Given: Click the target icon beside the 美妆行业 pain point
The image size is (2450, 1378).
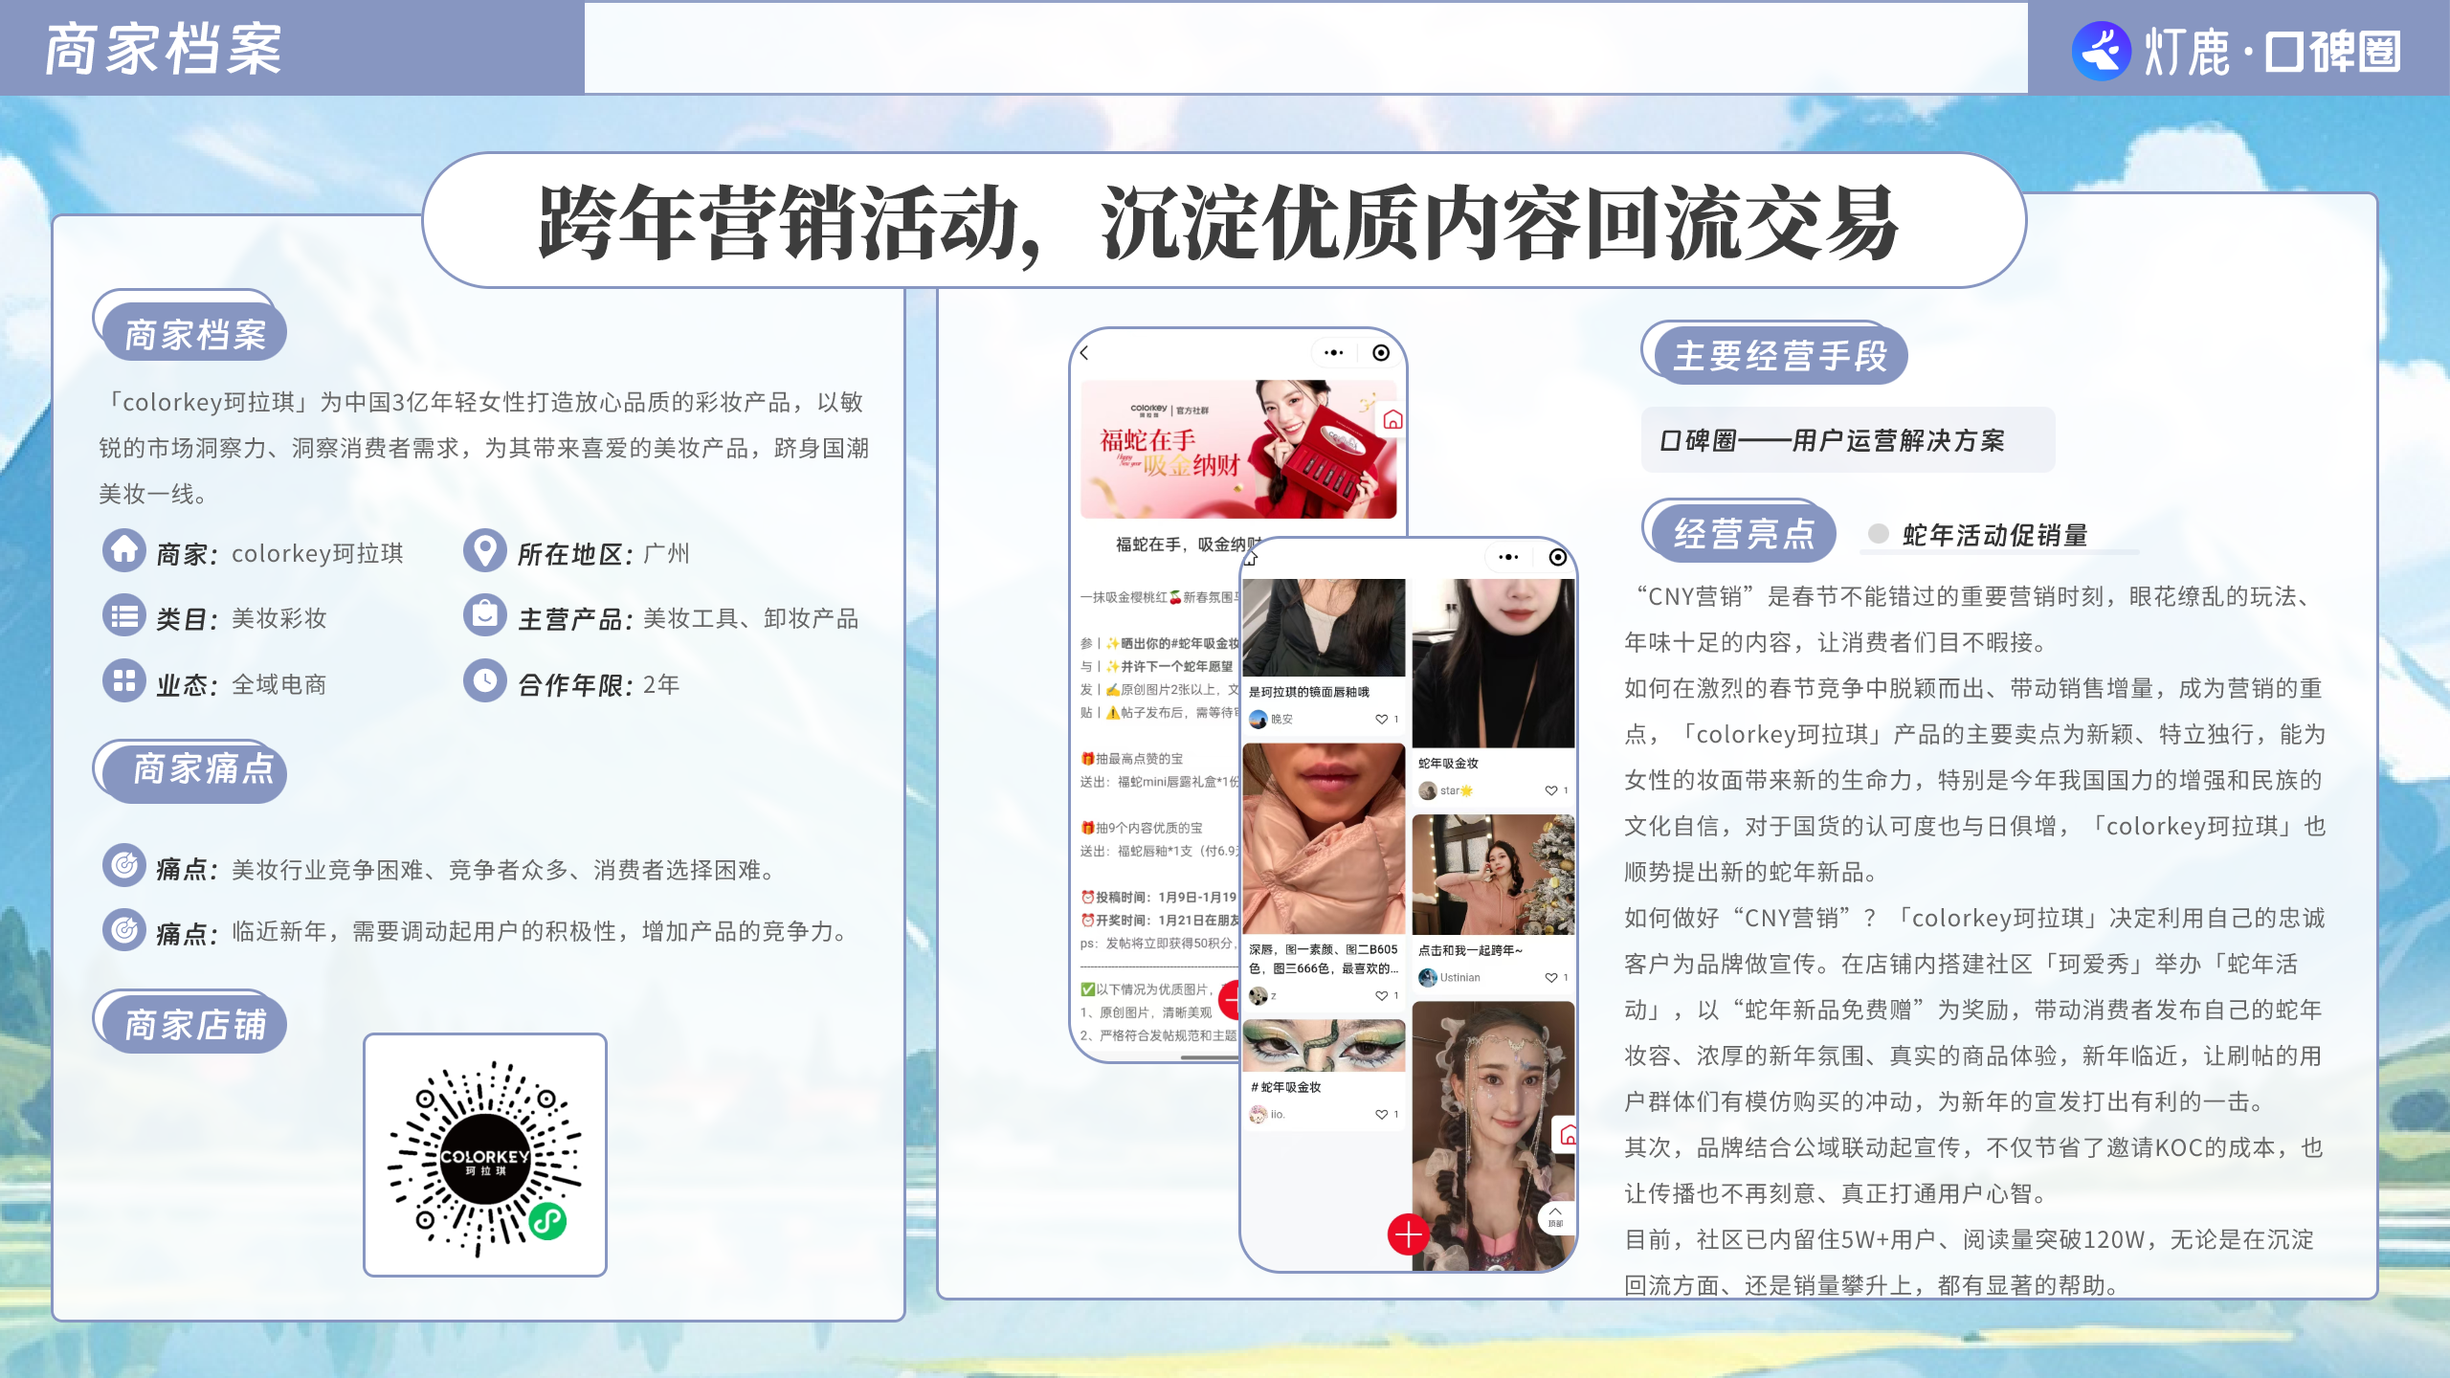Looking at the screenshot, I should tap(124, 866).
